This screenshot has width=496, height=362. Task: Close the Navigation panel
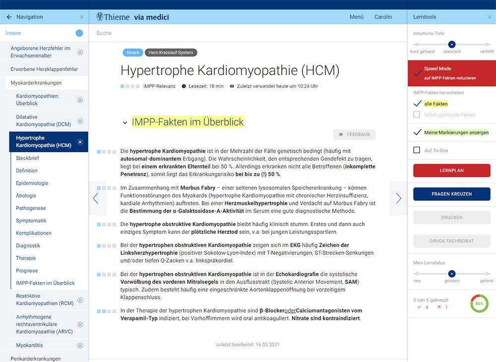coord(82,17)
